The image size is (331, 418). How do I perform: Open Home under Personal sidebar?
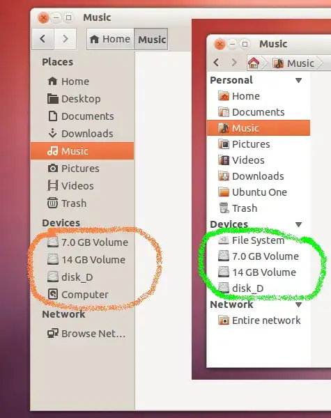pos(259,96)
